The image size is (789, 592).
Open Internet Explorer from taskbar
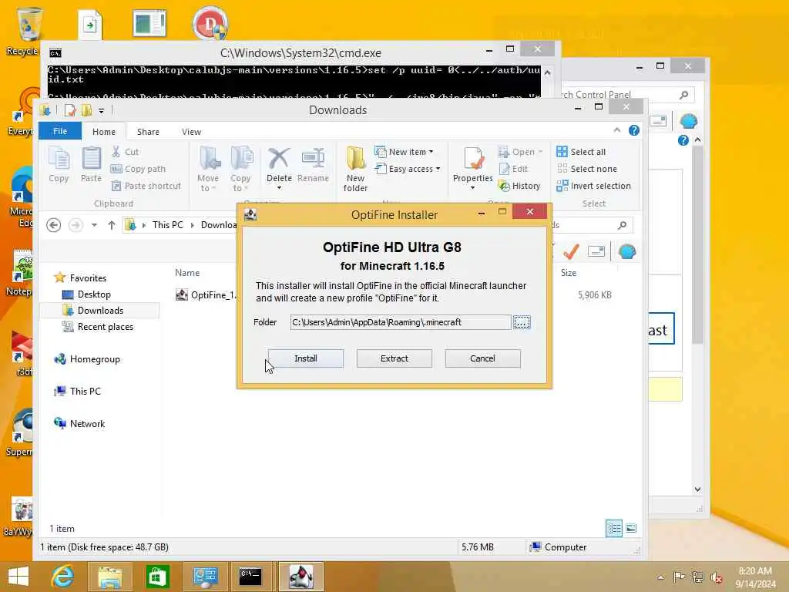coord(63,577)
